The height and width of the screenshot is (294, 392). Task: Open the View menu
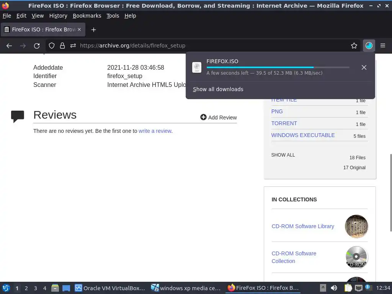point(38,16)
